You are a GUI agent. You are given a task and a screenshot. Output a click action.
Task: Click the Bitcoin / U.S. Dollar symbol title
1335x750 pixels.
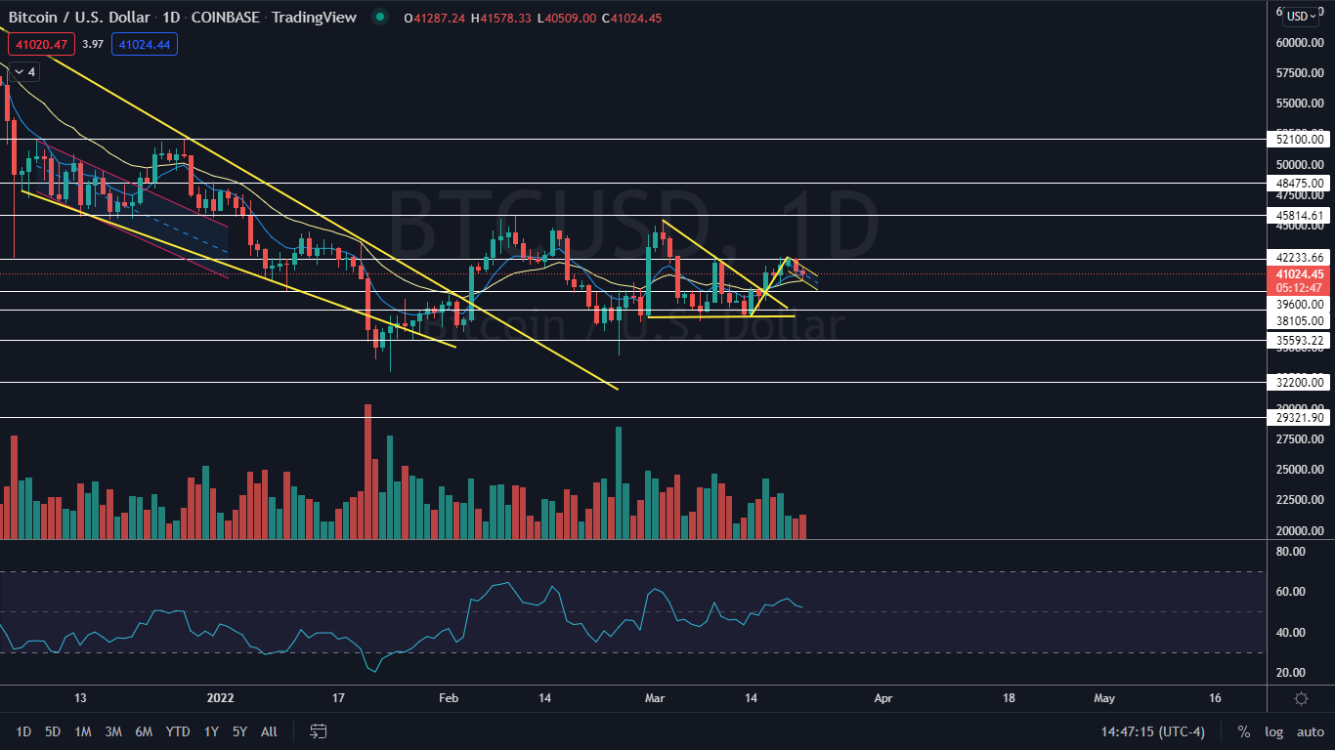pyautogui.click(x=77, y=17)
